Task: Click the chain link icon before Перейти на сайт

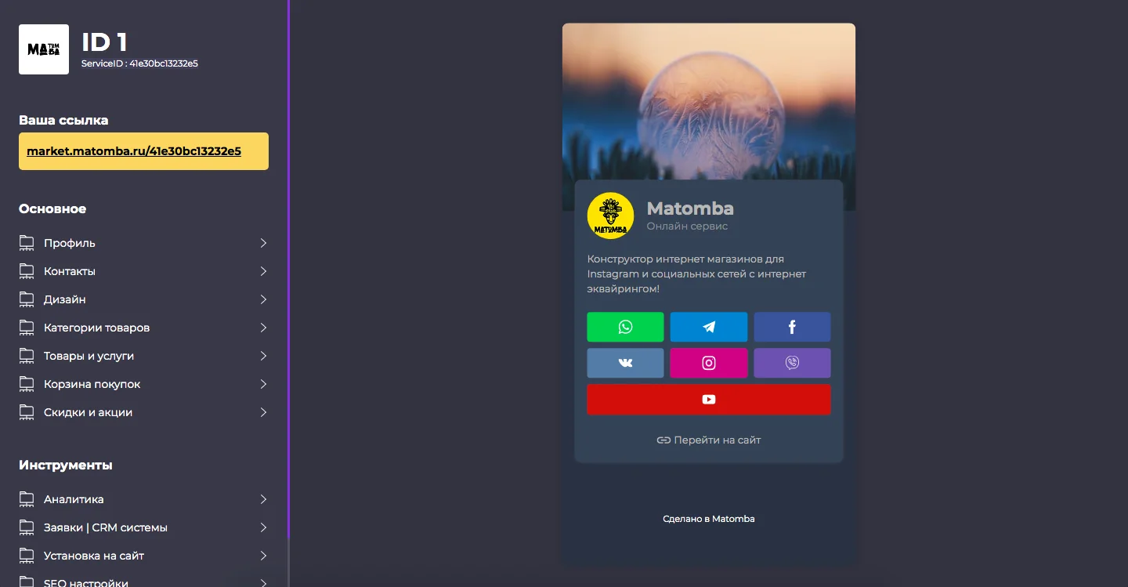Action: tap(663, 440)
